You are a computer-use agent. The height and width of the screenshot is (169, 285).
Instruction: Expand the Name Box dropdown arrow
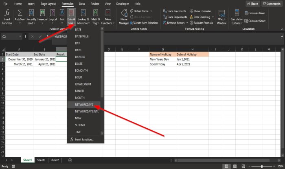click(20, 37)
